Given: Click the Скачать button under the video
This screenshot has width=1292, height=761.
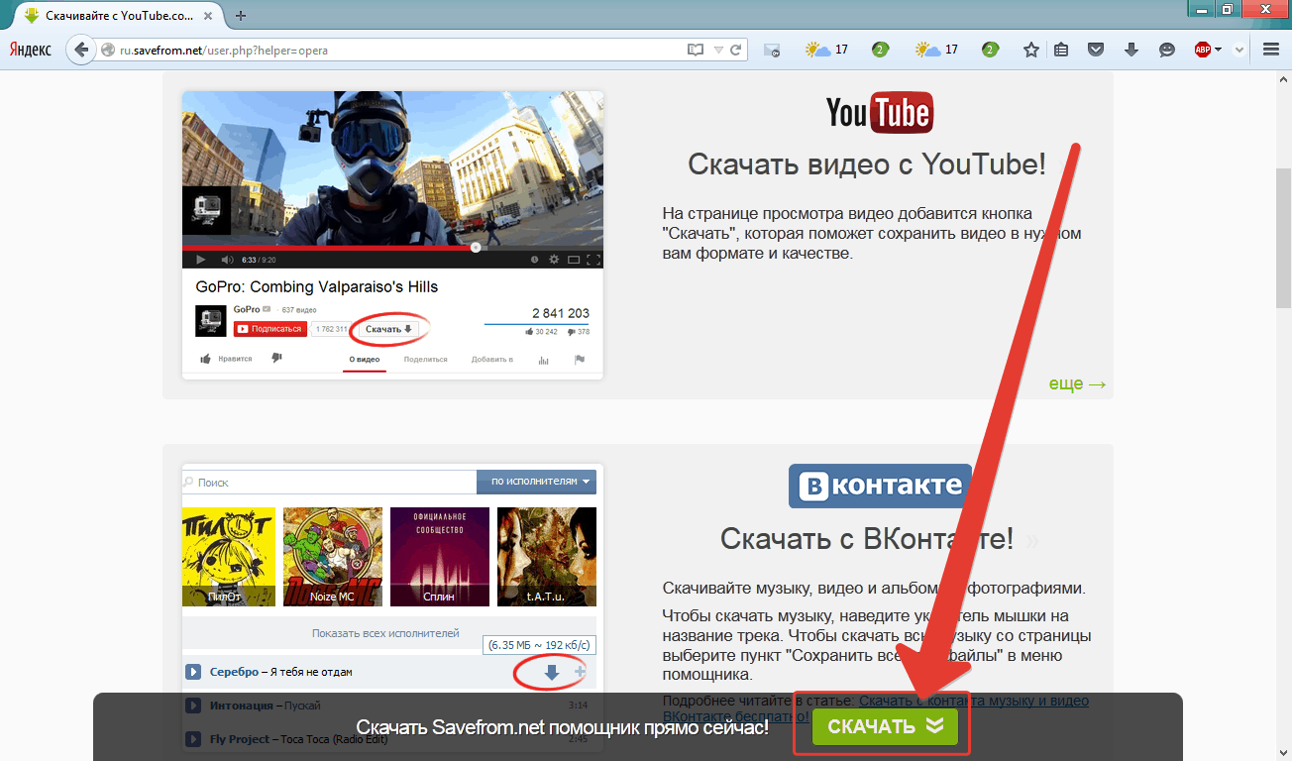Looking at the screenshot, I should [387, 329].
